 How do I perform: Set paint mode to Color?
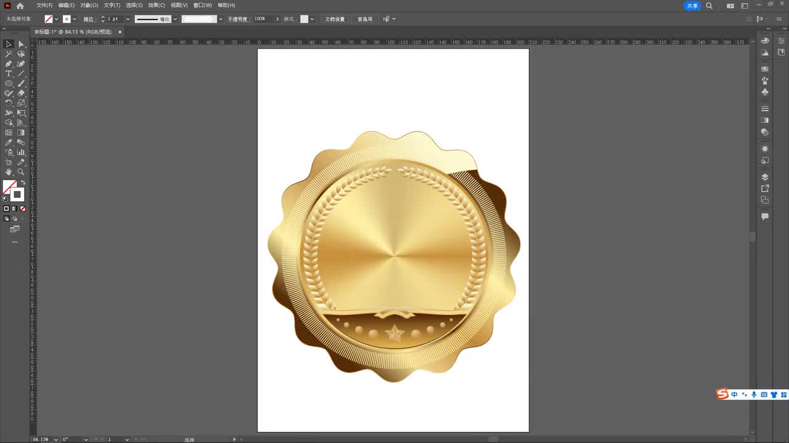pos(7,209)
